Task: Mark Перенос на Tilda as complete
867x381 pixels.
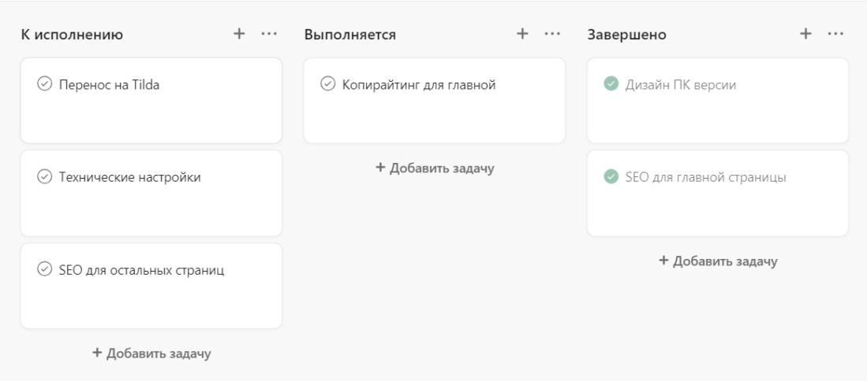Action: 44,84
